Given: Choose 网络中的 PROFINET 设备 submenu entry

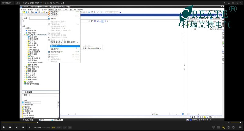Looking at the screenshot, I should (92, 48).
